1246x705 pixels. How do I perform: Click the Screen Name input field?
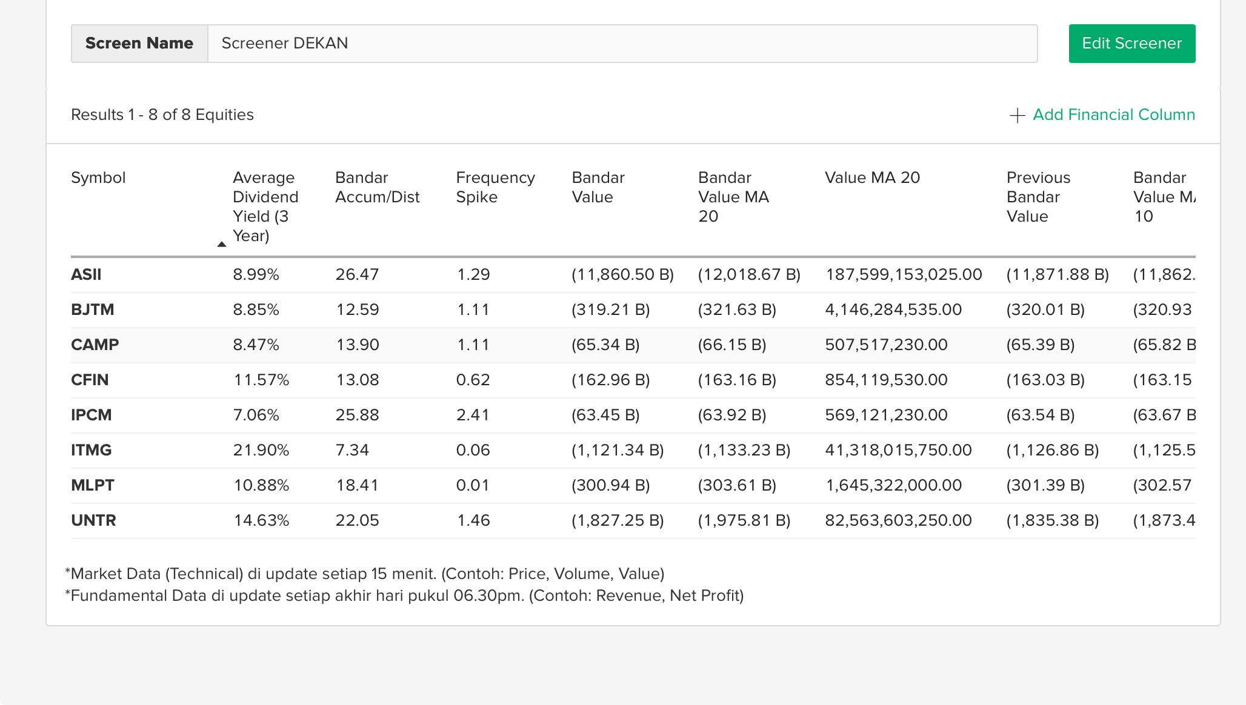[x=622, y=44]
